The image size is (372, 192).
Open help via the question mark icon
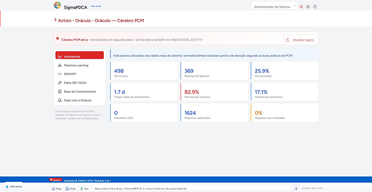point(315,7)
